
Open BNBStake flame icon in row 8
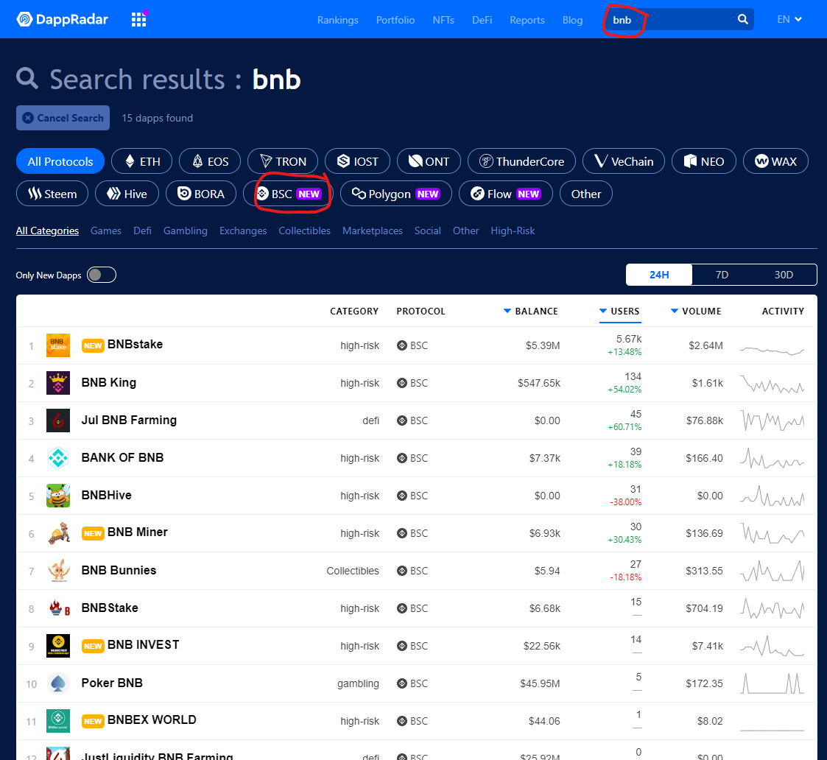pyautogui.click(x=58, y=608)
